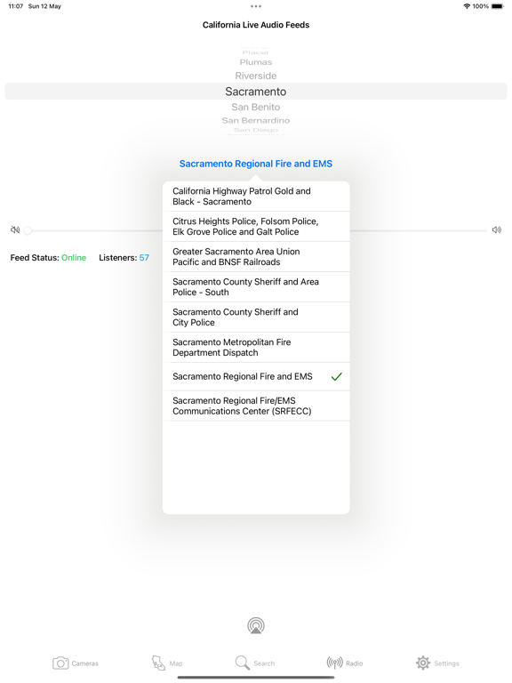Select San Bernardino in the county picker
Image resolution: width=512 pixels, height=683 pixels.
pyautogui.click(x=256, y=120)
